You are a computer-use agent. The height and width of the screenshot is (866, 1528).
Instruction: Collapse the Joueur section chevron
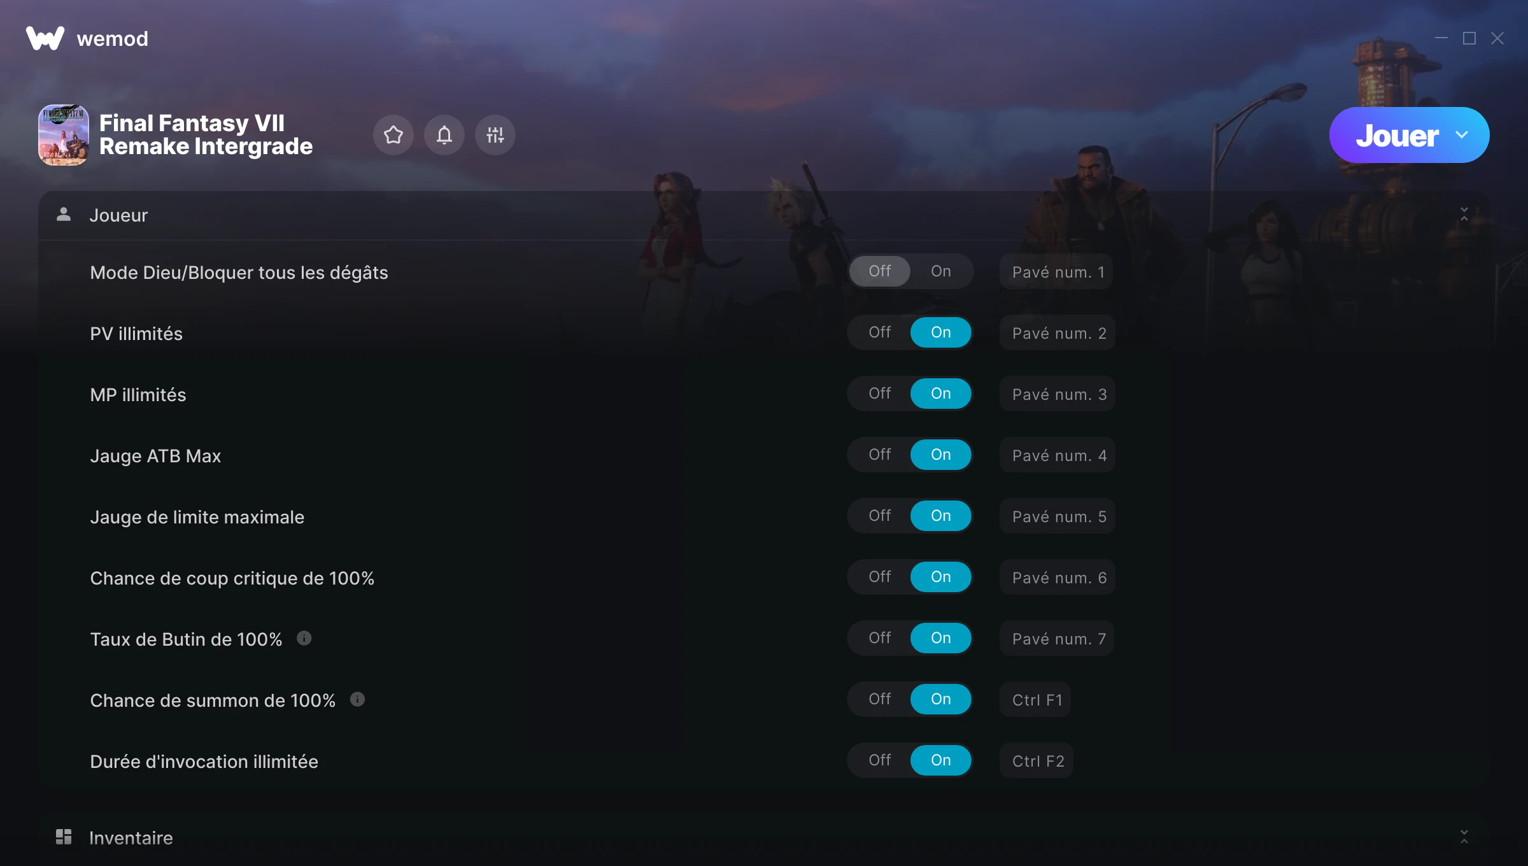[1464, 215]
